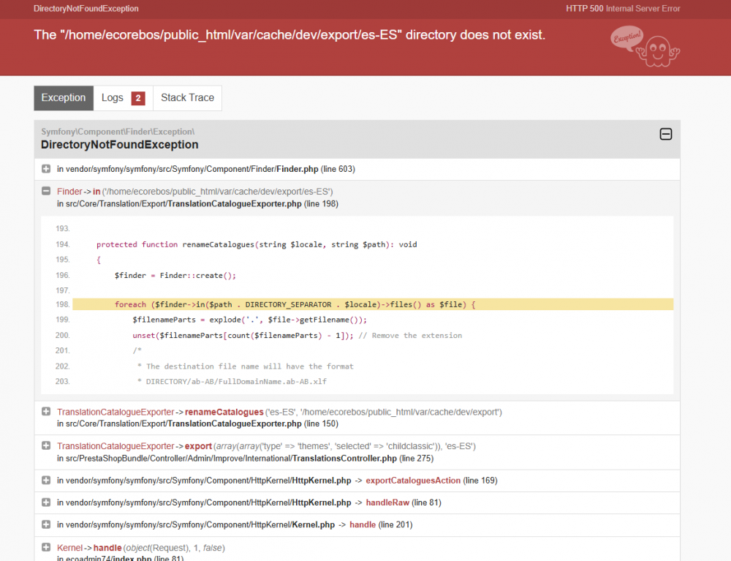Expand the Finder.php line 603 trace
The image size is (731, 561).
pos(45,169)
